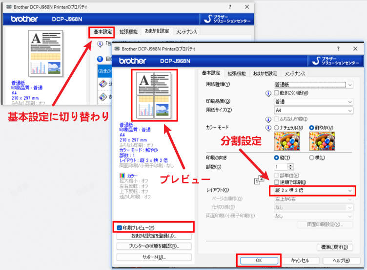This screenshot has height=270, width=367.
Task: Toggle 部単位 checkbox
Action: [276, 175]
